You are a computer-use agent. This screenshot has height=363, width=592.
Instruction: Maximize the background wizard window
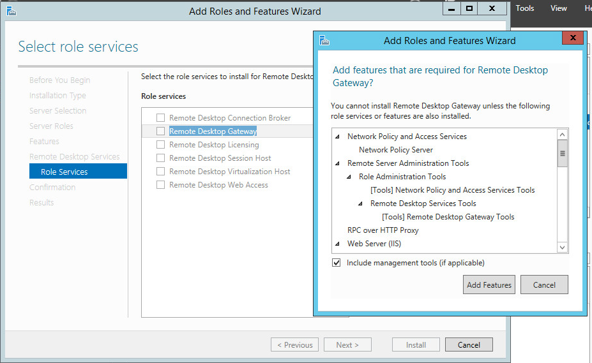(469, 8)
